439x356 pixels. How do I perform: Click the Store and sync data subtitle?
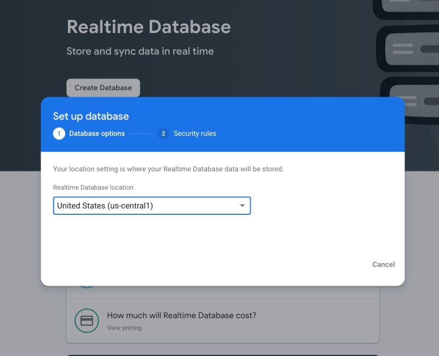point(140,51)
